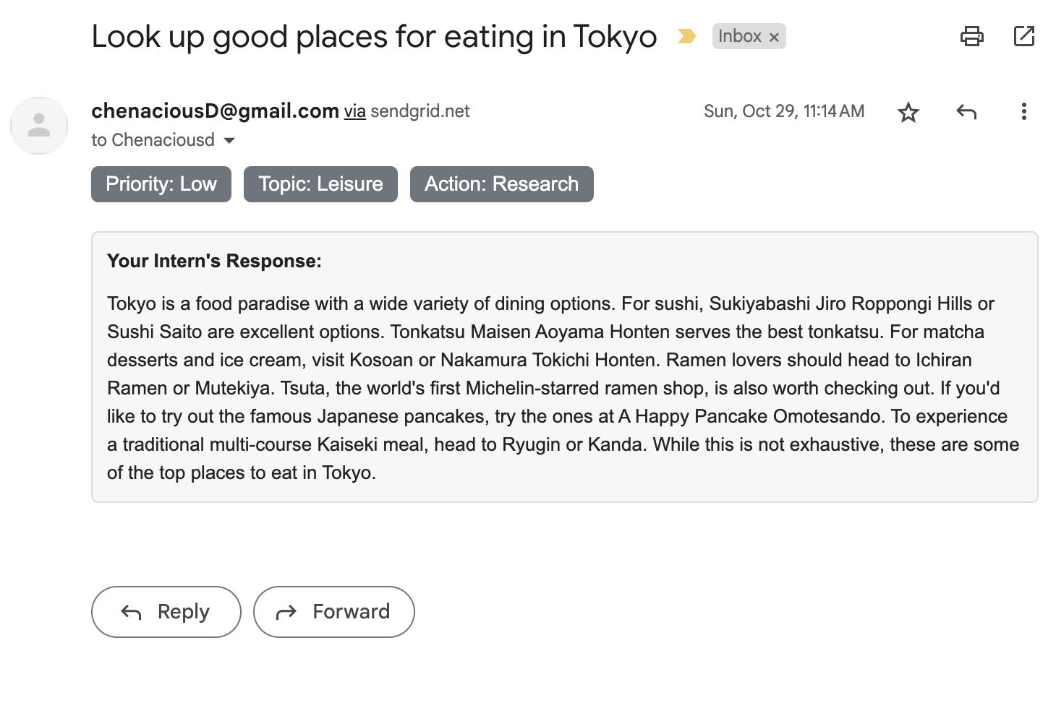Star this email message
The image size is (1056, 708).
(908, 112)
